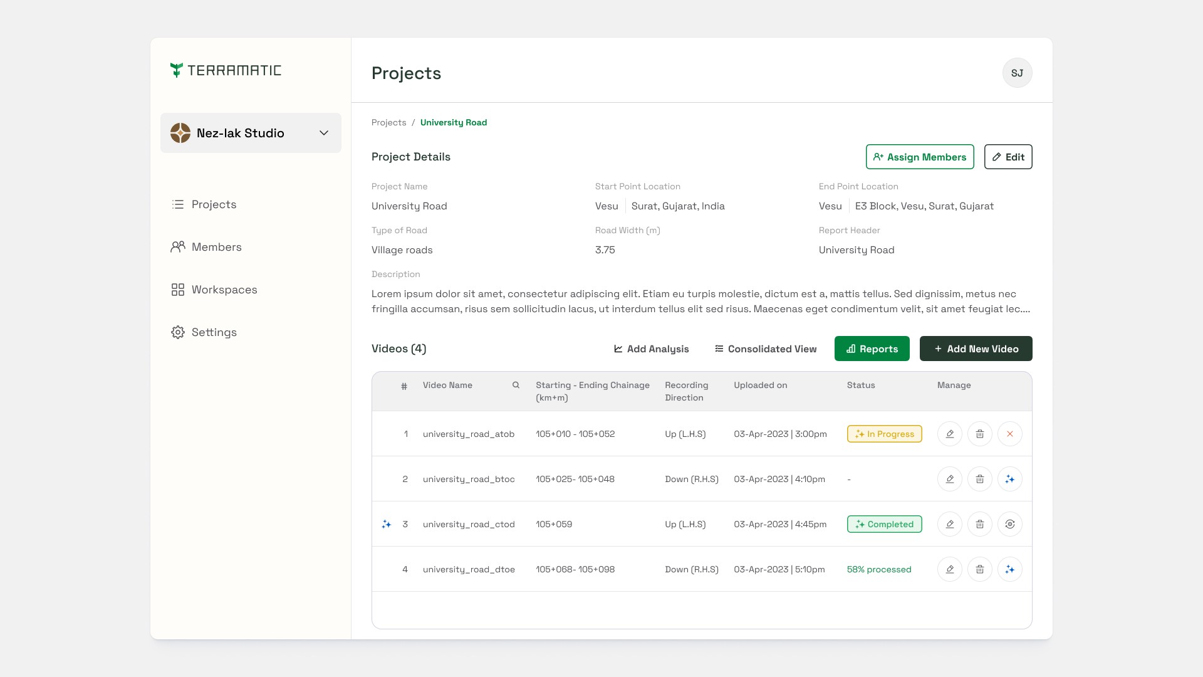Click the In Progress status badge
1203x677 pixels.
click(x=885, y=434)
